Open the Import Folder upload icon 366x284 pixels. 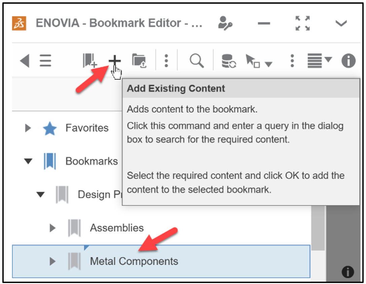[139, 61]
